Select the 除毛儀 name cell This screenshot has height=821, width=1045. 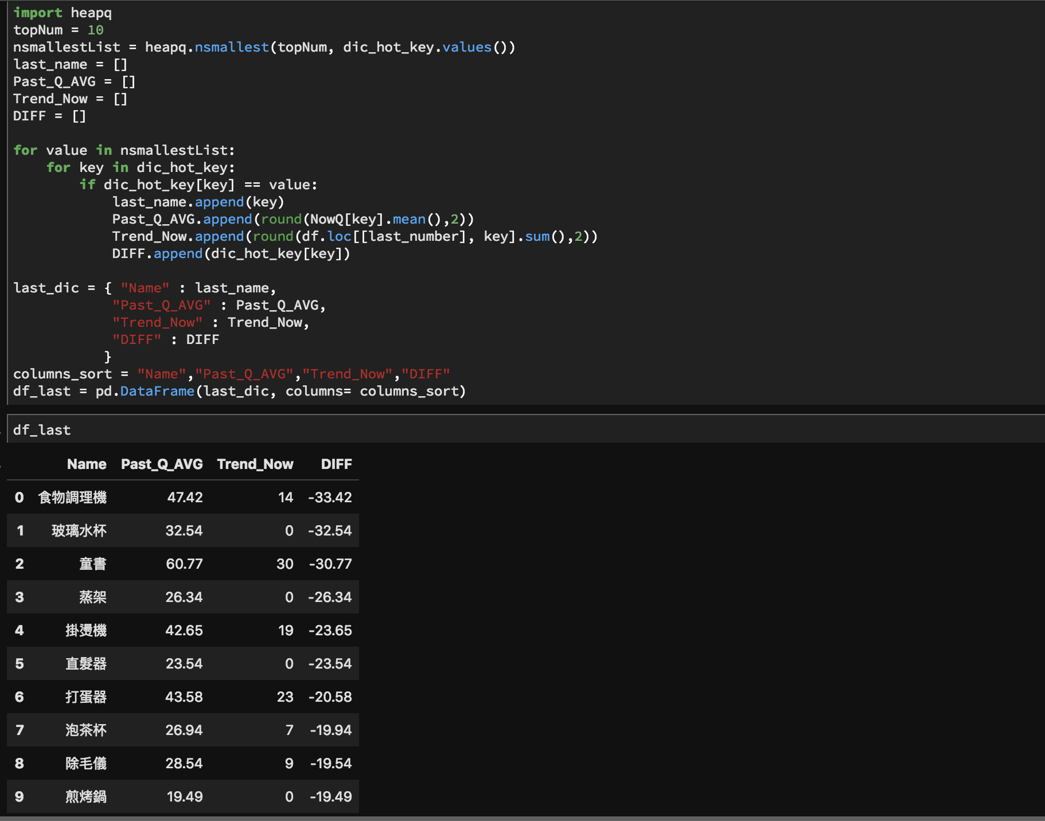[x=86, y=763]
